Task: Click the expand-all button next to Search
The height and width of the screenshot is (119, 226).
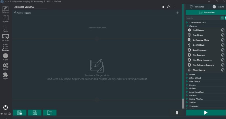Action: click(x=222, y=18)
